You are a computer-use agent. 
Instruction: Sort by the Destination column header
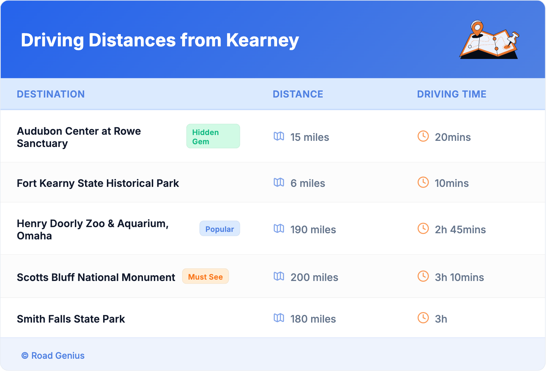click(51, 94)
